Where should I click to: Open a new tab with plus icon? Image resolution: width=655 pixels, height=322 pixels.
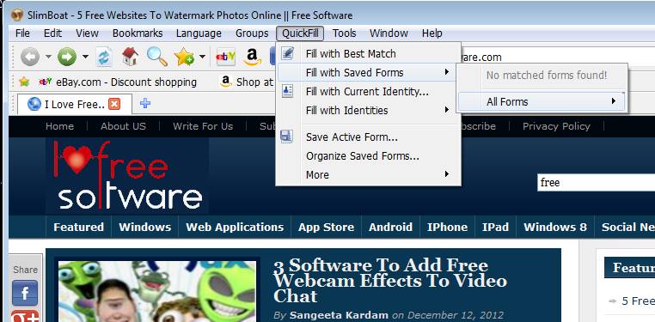pos(145,103)
